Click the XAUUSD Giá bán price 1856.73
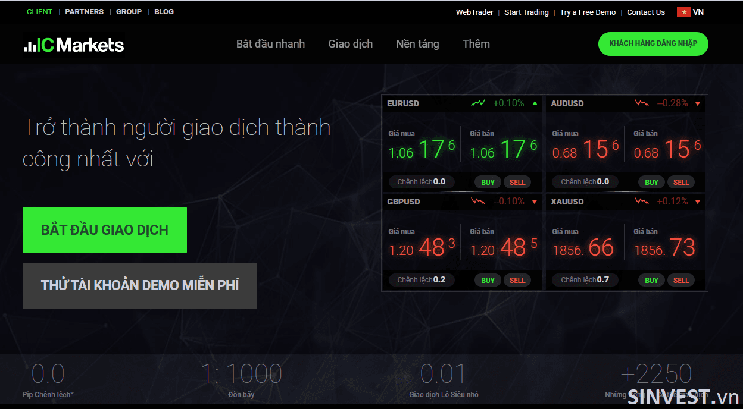Screen dimensions: 743x409 [x=664, y=248]
